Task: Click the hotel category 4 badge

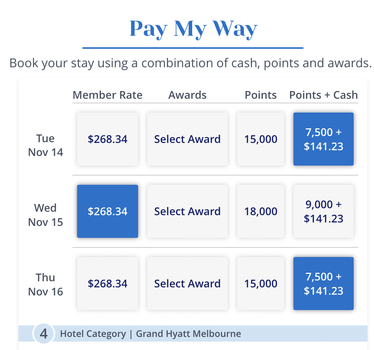Action: 44,333
